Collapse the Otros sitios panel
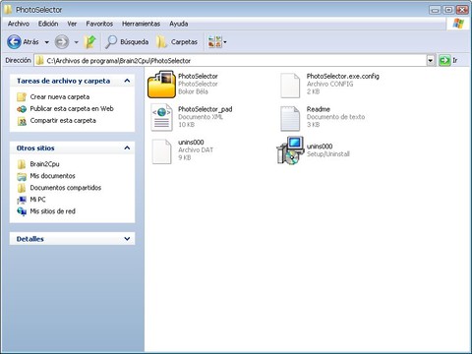Viewport: 472px width, 354px height. point(127,148)
